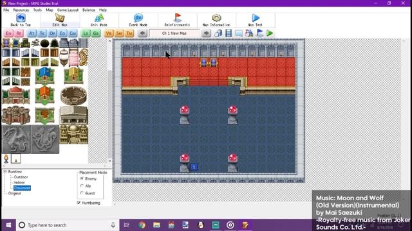Pick the golden domed palace tile
This screenshot has width=412, height=231.
pyautogui.click(x=73, y=134)
